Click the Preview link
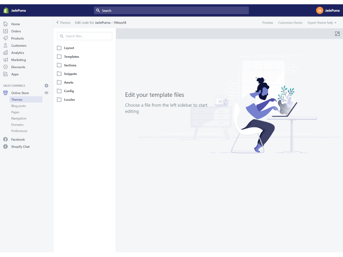Image resolution: width=343 pixels, height=257 pixels. click(268, 23)
